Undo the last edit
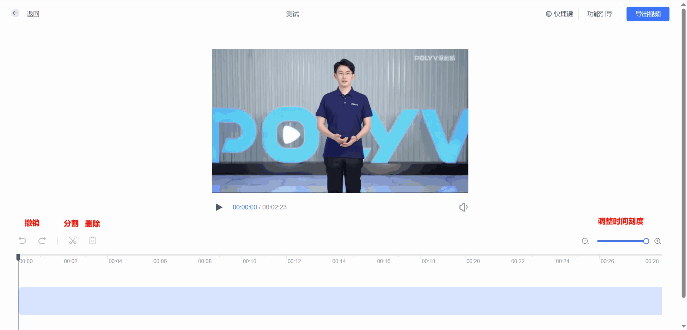The width and height of the screenshot is (687, 330). (x=23, y=241)
